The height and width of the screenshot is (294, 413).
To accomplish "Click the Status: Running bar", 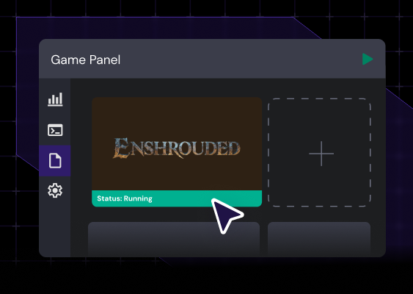I will [x=177, y=198].
